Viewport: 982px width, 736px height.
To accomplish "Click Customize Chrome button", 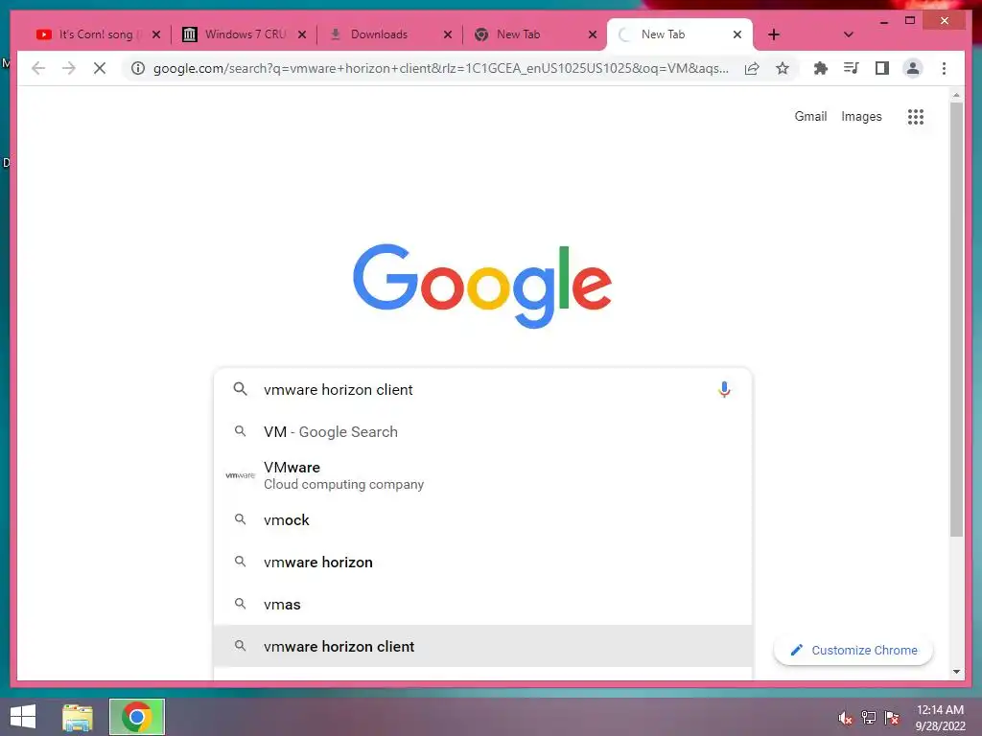I will [x=853, y=651].
